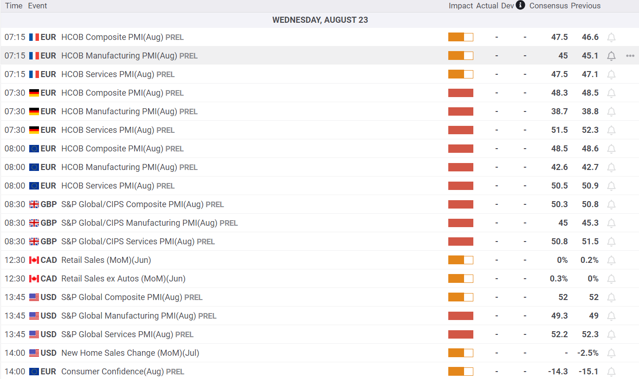The width and height of the screenshot is (639, 379).
Task: Click consensus value 52.2 for USD Services PMI
Action: pos(559,334)
